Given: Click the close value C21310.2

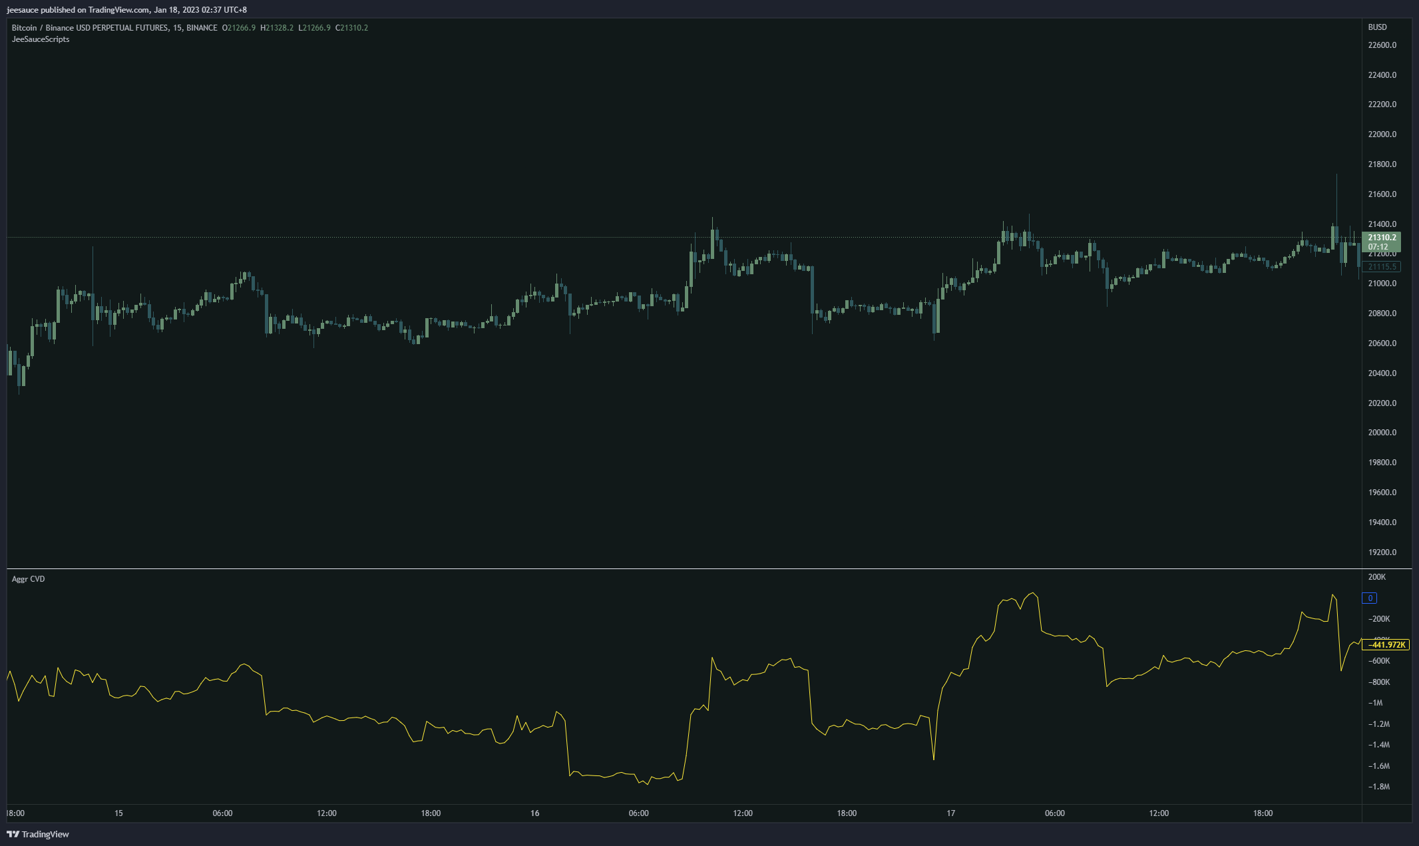Looking at the screenshot, I should coord(351,28).
